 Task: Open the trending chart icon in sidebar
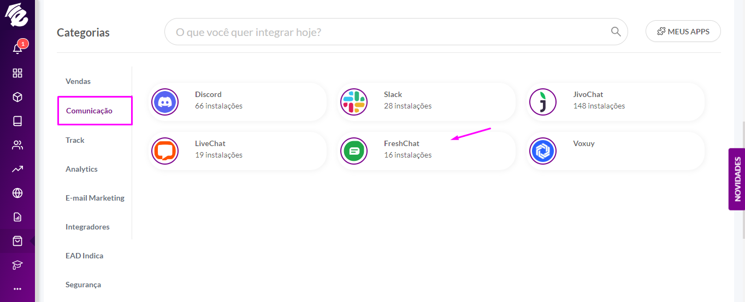(17, 169)
